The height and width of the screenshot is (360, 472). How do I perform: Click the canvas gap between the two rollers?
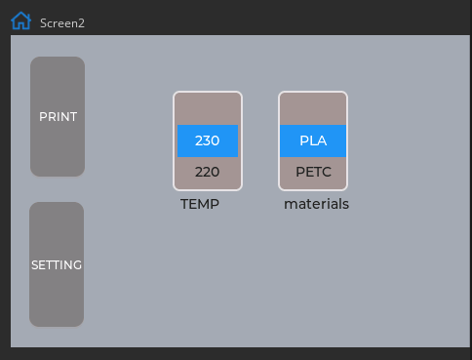click(x=260, y=140)
